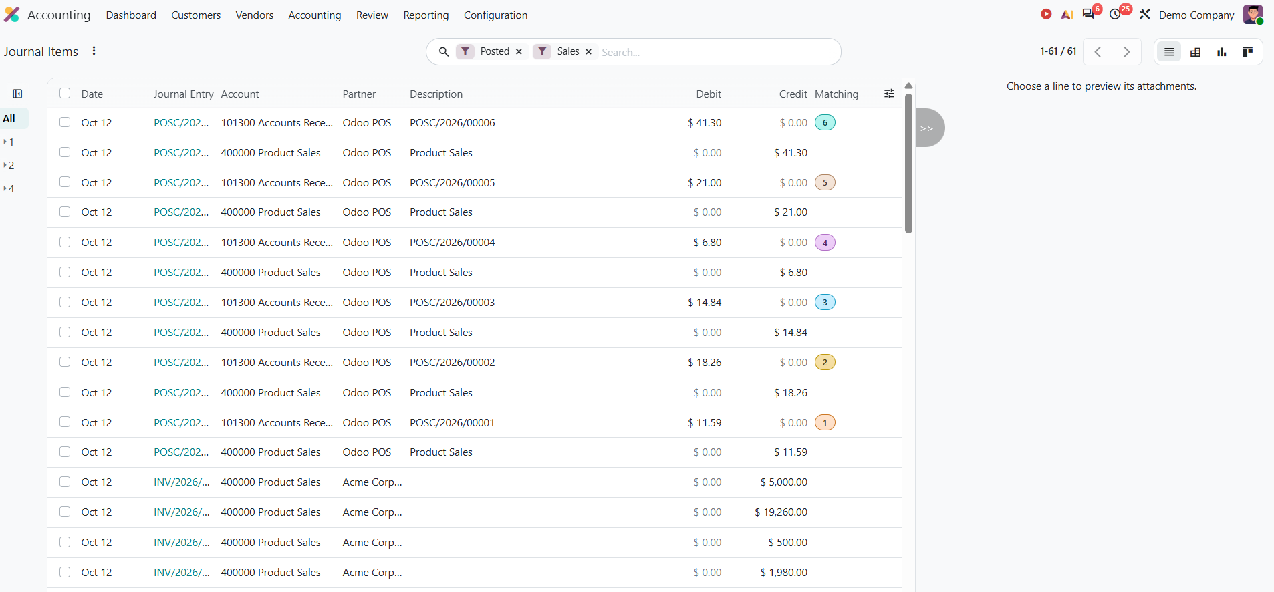The width and height of the screenshot is (1274, 592).
Task: Tick the checkbox for the $ 19,260.00 row
Action: click(x=65, y=512)
